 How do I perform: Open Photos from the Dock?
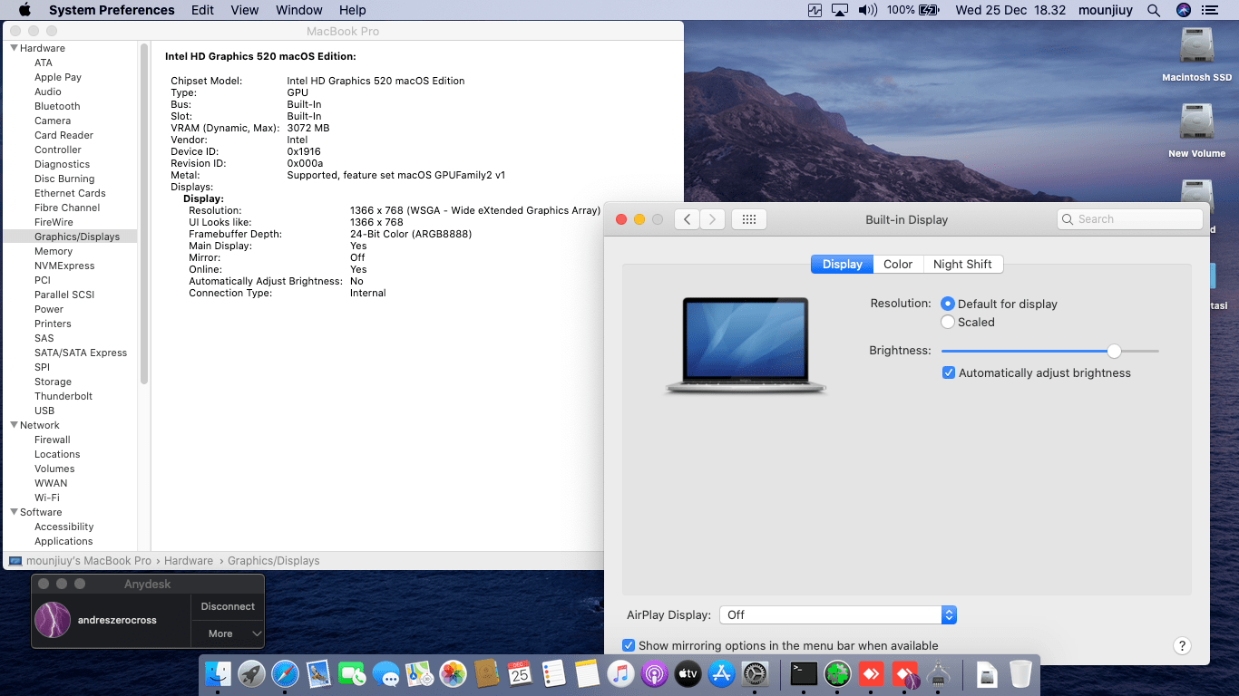coord(453,673)
